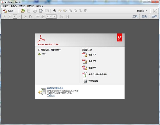
Task: Click the delete page document icon
Action: (70, 11)
